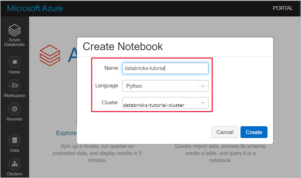Click the Name field label
301x178 pixels.
click(x=111, y=68)
